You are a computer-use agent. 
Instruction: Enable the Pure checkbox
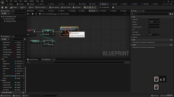tap(149, 30)
